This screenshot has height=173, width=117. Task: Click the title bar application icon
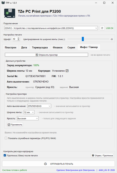(3, 3)
